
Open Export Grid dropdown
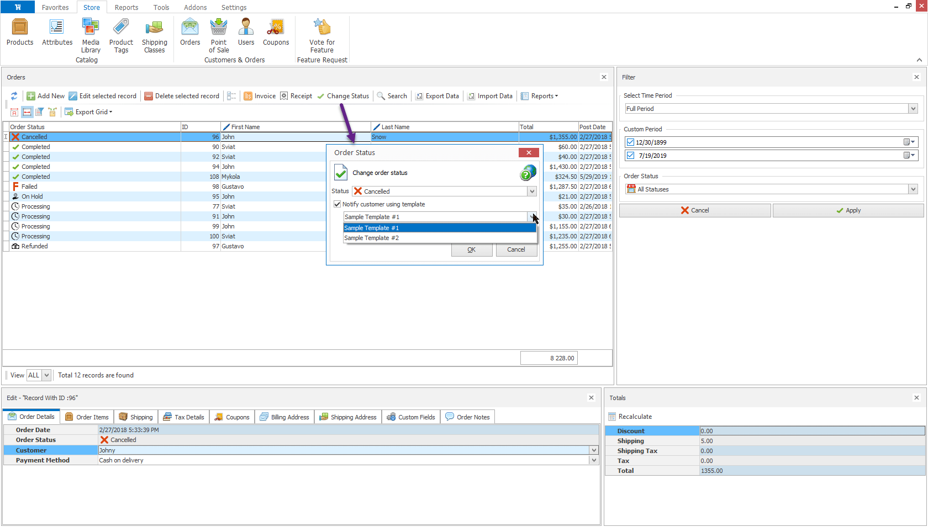(88, 112)
